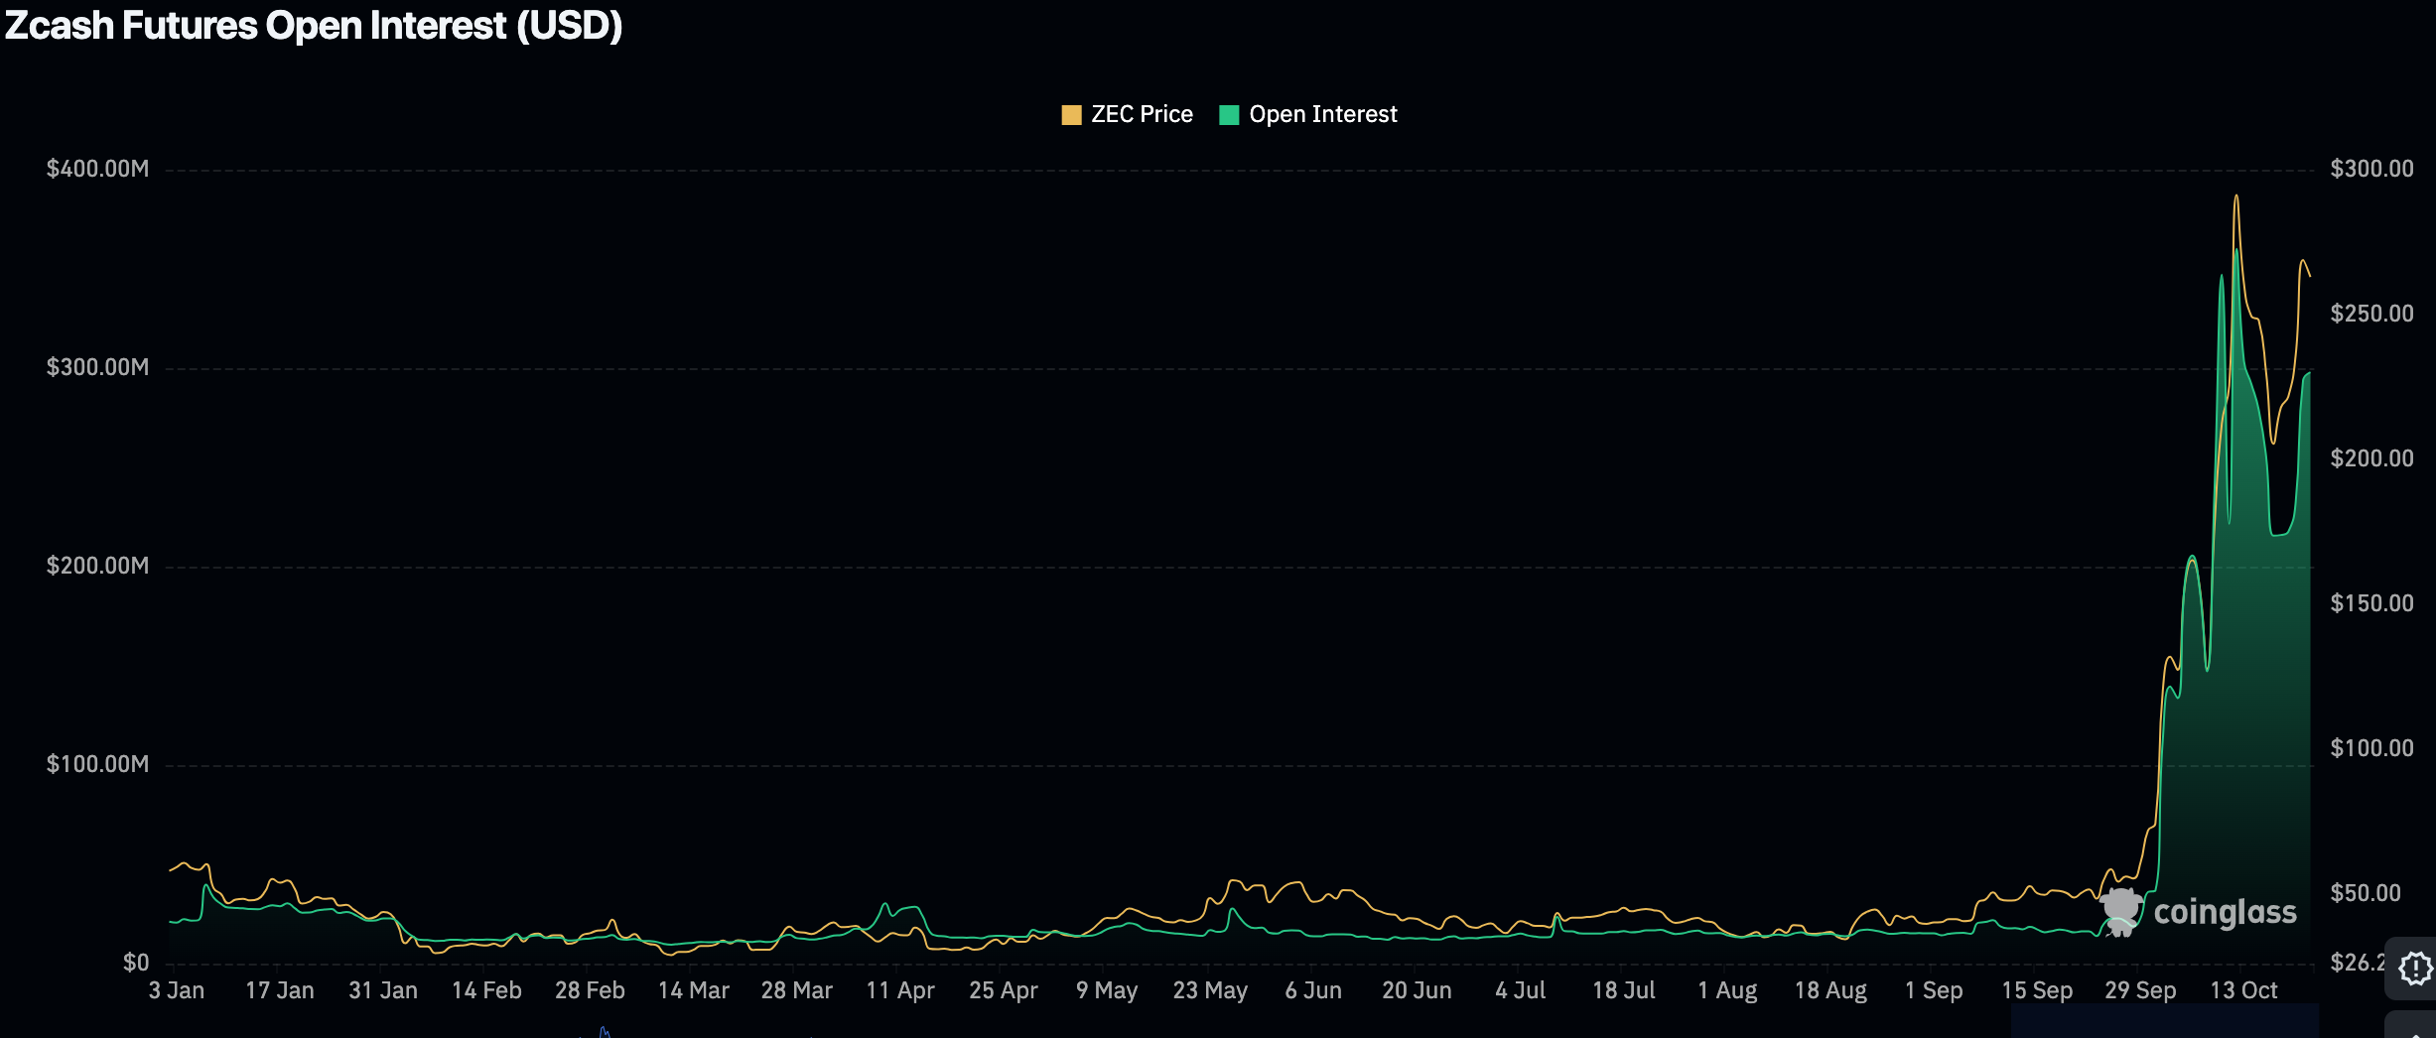Click the $150.00 right price axis label
2436x1038 pixels.
(x=2371, y=603)
